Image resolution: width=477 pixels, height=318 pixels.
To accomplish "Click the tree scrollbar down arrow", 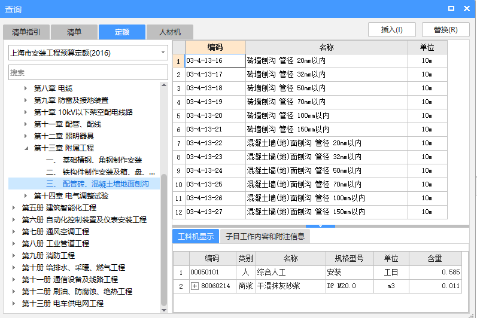I will 164,310.
